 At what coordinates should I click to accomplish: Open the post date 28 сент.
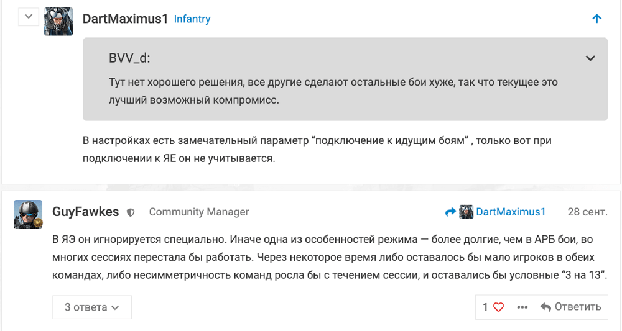coord(588,212)
